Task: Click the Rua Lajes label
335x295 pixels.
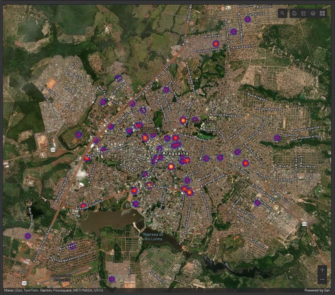Action: click(x=244, y=219)
